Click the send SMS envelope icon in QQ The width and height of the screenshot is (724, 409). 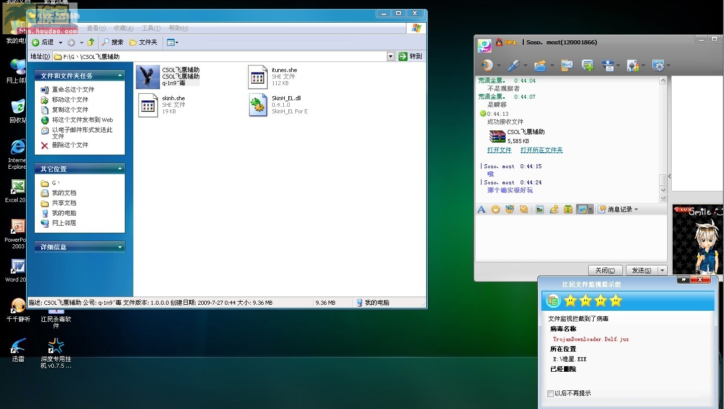(x=567, y=65)
